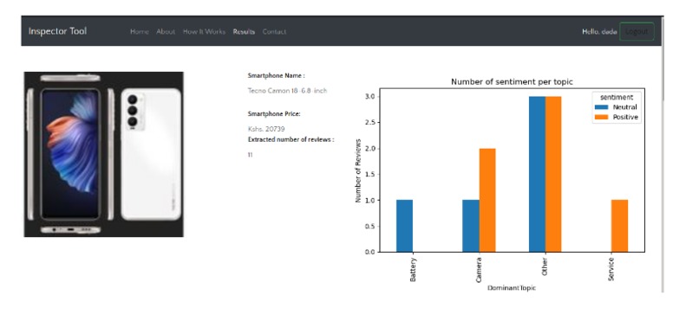699x314 pixels.
Task: Click the Camera neutral blue bar
Action: 471,226
